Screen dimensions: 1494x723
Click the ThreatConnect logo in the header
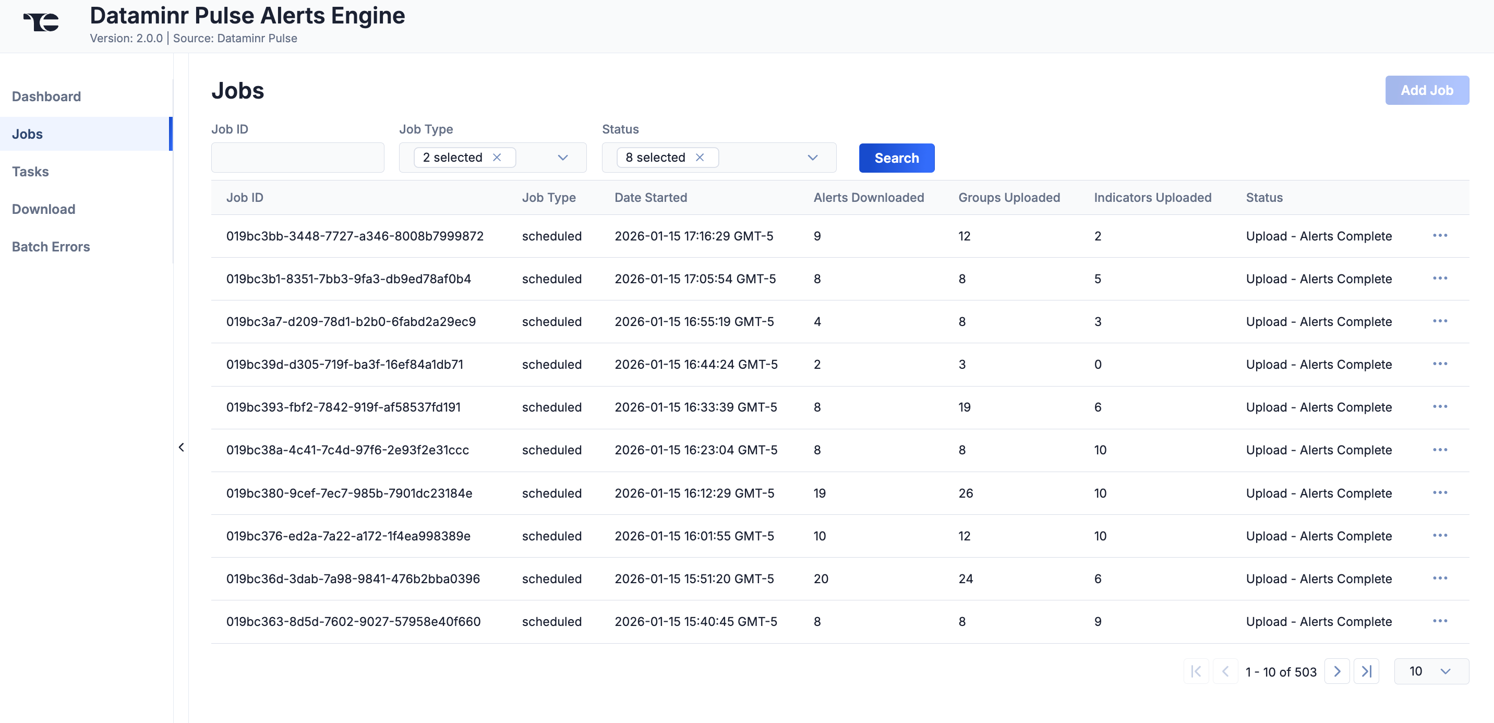tap(41, 22)
